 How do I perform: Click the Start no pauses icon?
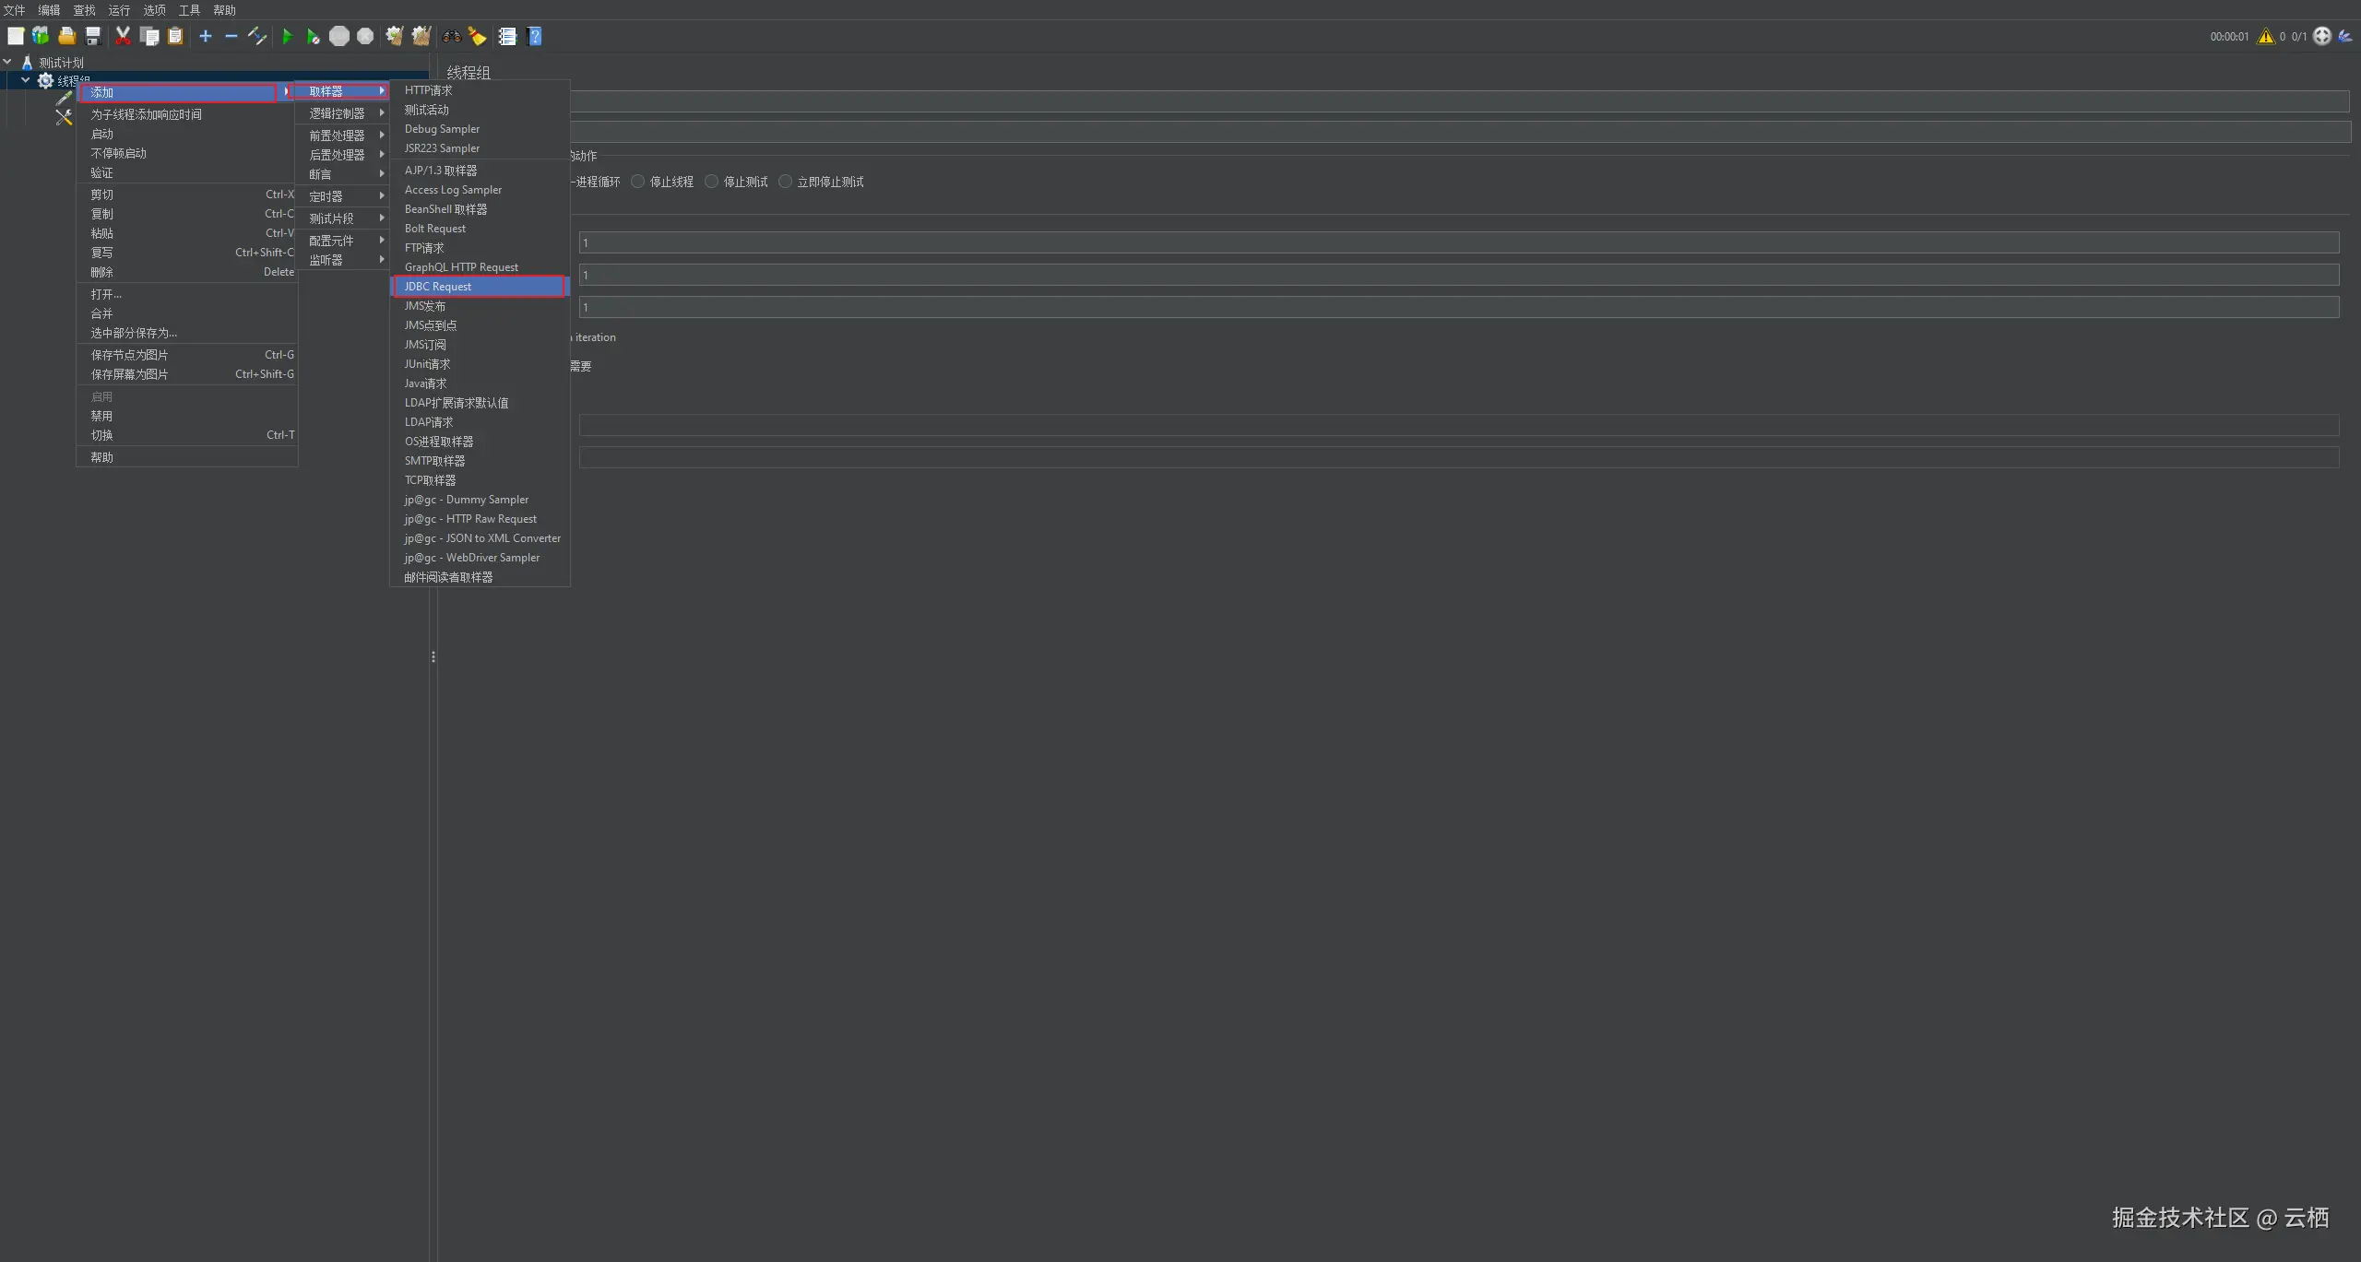point(313,37)
